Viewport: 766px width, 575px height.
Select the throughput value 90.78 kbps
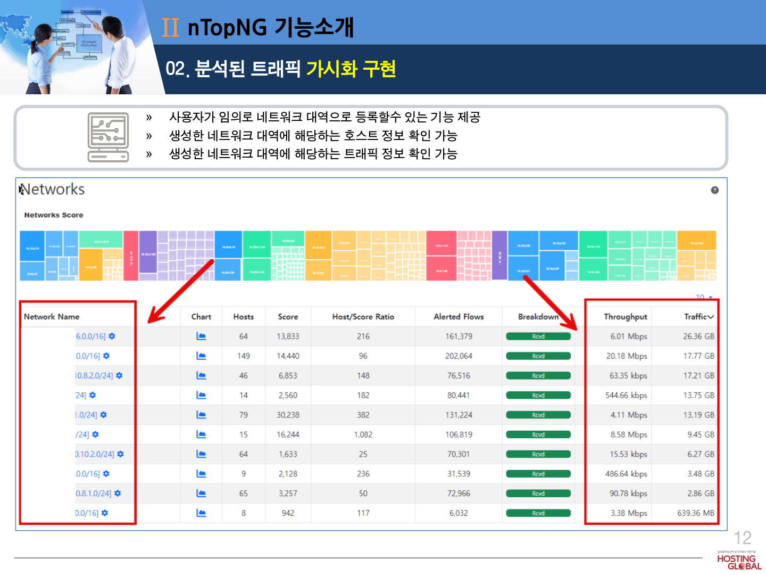point(628,494)
